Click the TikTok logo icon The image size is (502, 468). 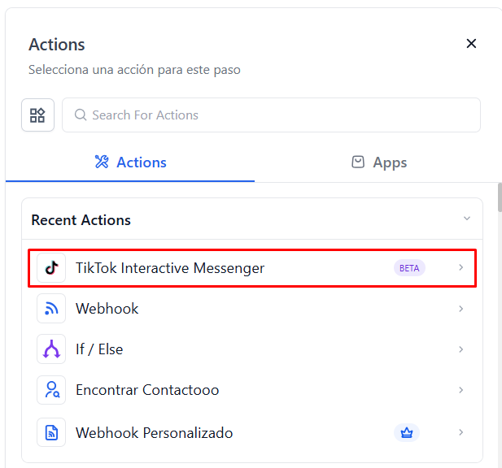point(51,268)
